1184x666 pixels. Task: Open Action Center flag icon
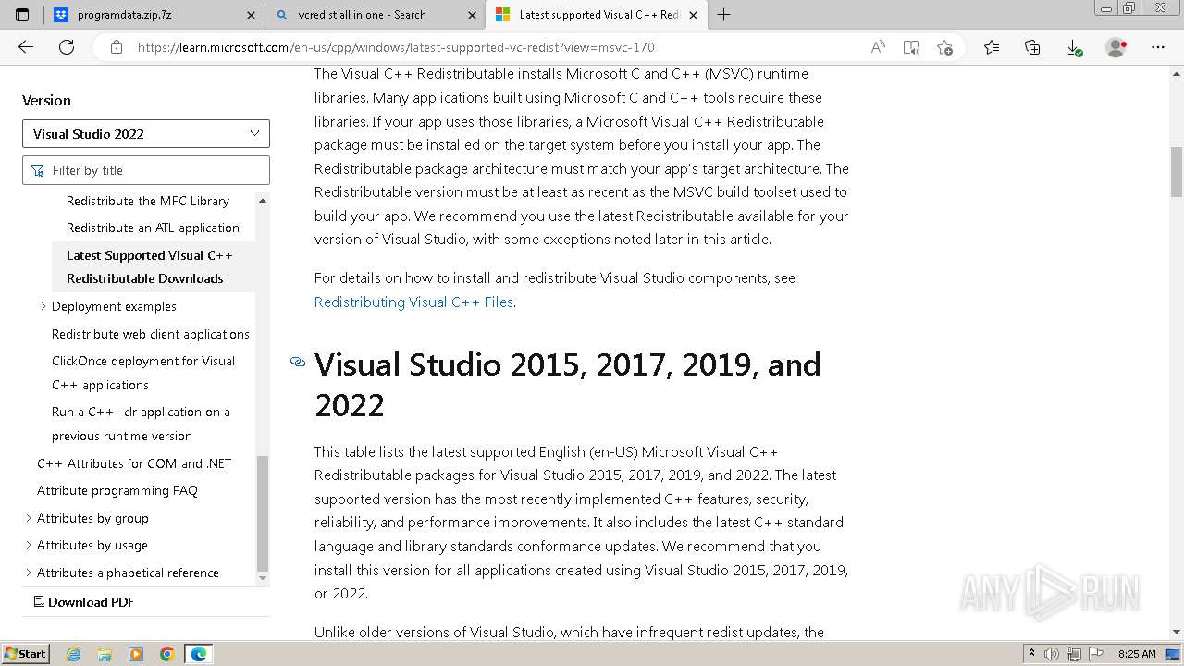[x=1097, y=654]
